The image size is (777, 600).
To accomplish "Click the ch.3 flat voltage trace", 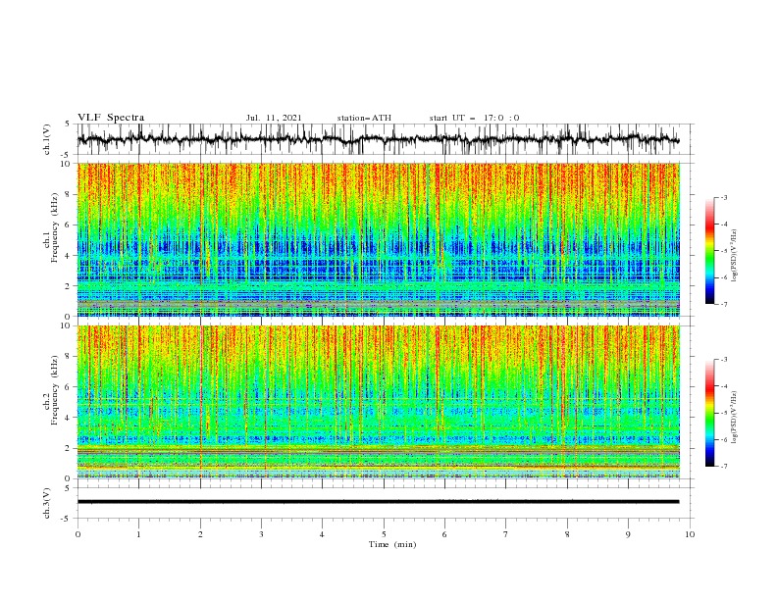I will click(x=378, y=502).
